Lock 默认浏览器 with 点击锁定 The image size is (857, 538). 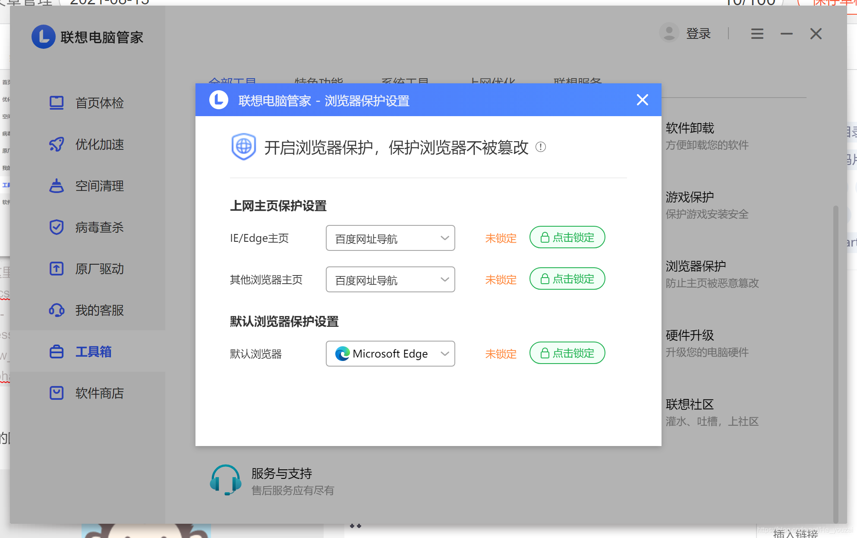(x=567, y=353)
